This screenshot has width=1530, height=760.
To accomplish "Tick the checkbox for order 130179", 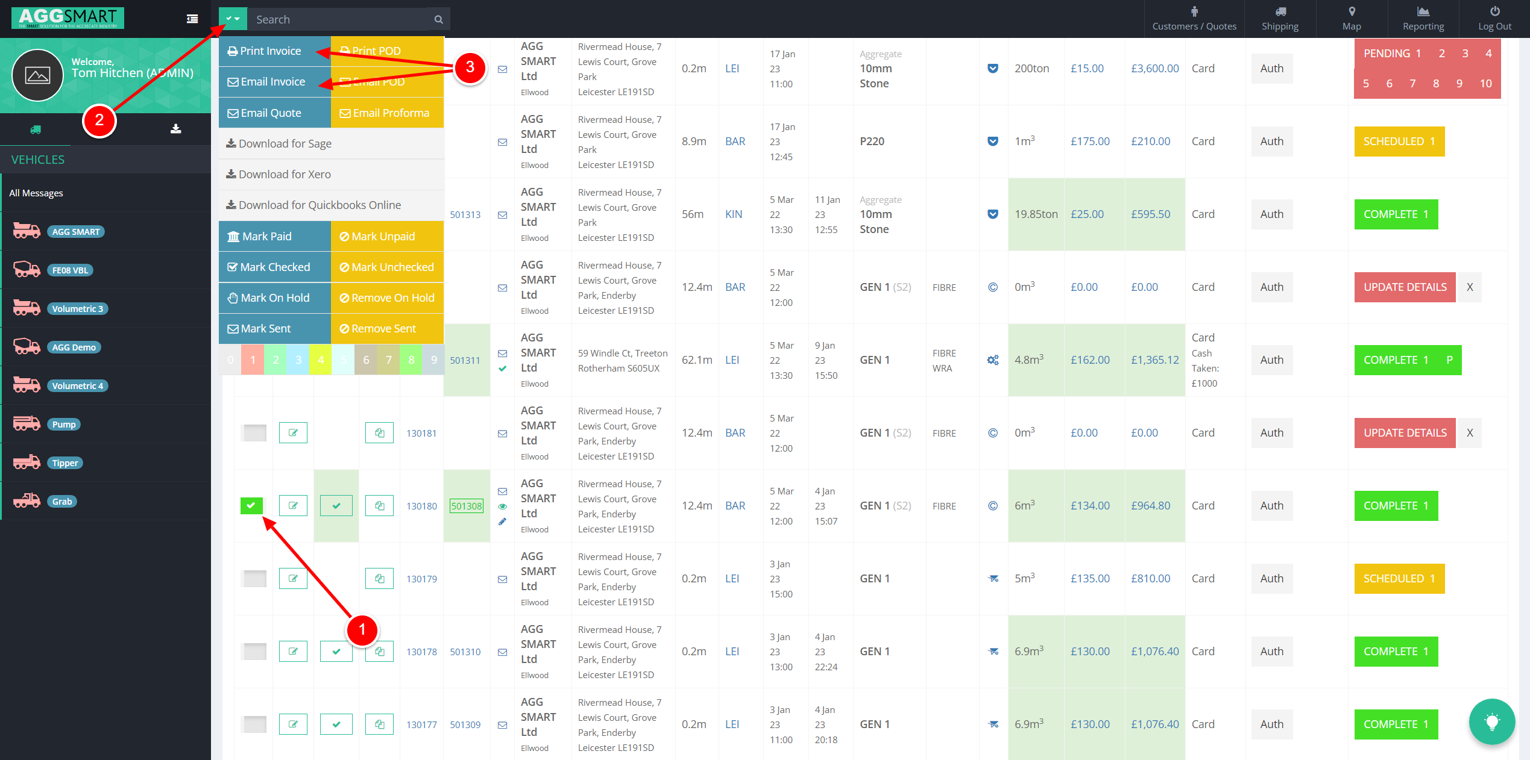I will [x=254, y=578].
